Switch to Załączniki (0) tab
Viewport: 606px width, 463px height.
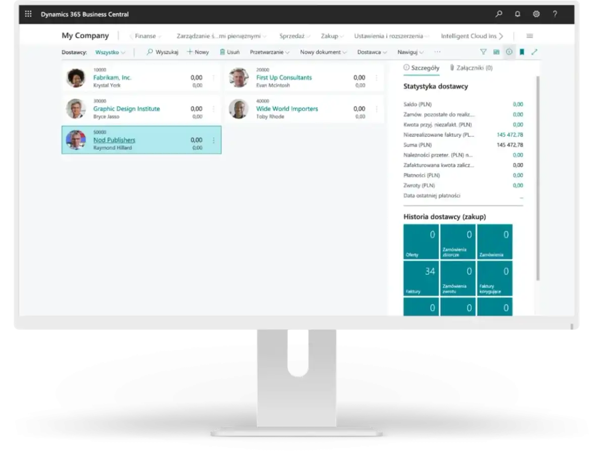(471, 68)
